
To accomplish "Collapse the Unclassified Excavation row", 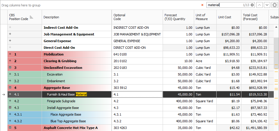I will click(10, 68).
